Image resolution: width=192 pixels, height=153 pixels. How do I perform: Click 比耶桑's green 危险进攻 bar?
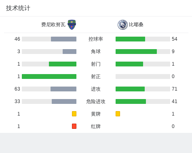pos(131,101)
